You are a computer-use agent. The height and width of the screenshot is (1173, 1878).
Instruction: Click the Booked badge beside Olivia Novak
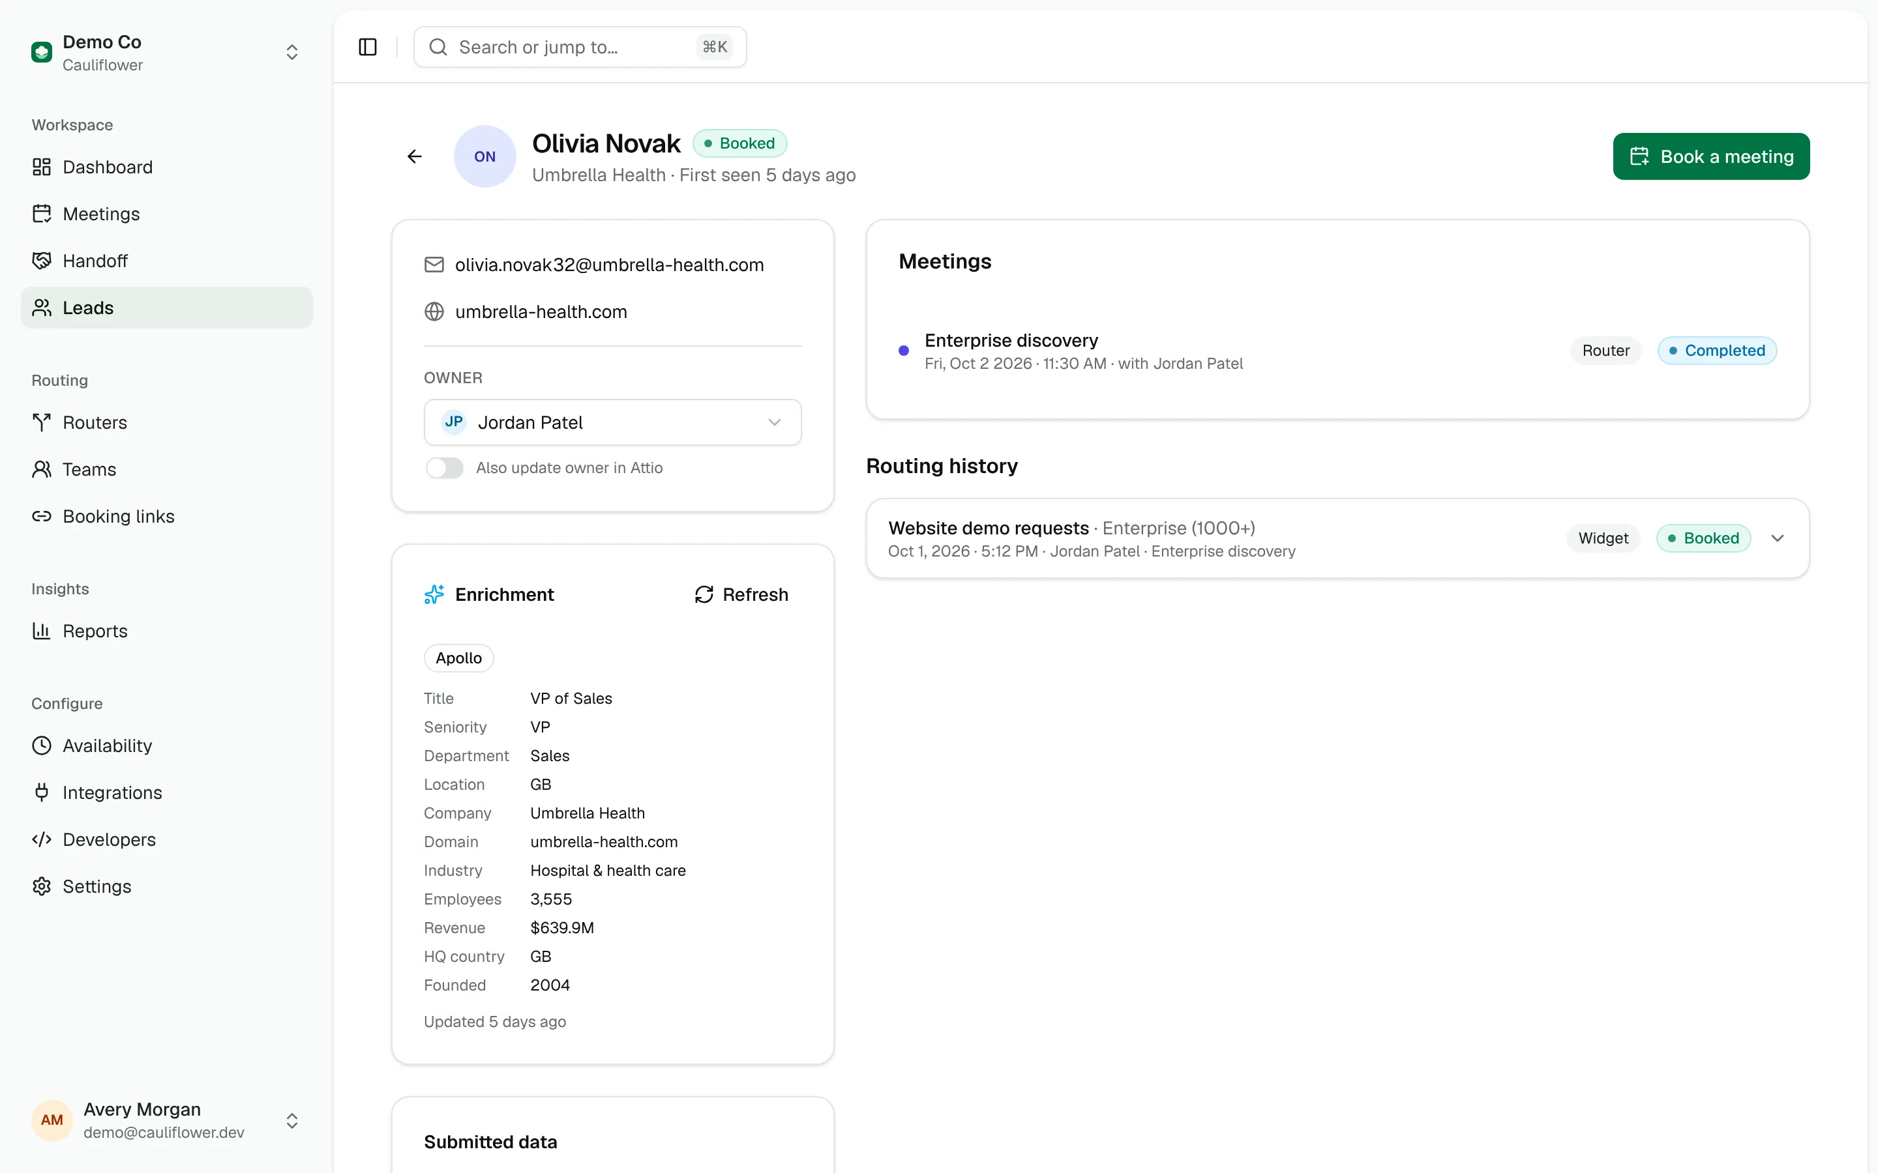[x=739, y=143]
